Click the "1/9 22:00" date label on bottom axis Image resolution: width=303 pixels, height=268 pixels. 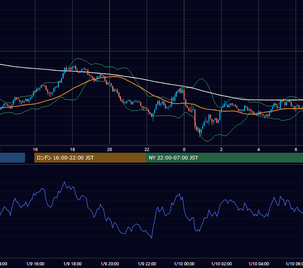click(x=147, y=264)
